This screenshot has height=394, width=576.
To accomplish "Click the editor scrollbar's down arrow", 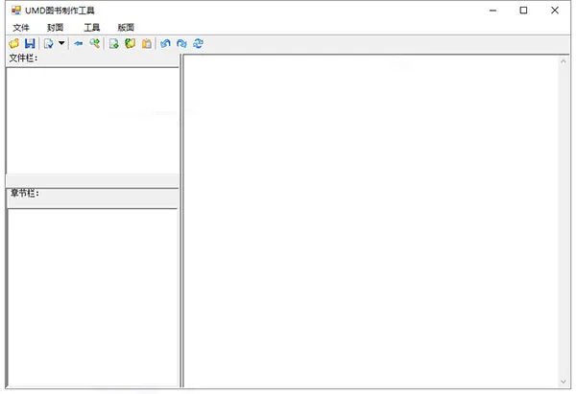I will click(563, 381).
